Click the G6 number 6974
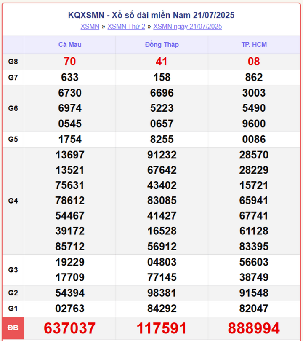Viewport: 303px width, 341px height. tap(70, 108)
